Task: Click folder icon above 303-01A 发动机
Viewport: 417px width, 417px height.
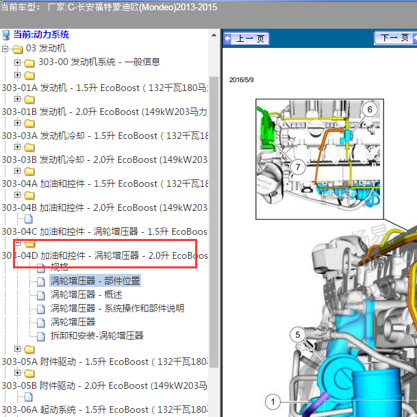Action: (29, 75)
